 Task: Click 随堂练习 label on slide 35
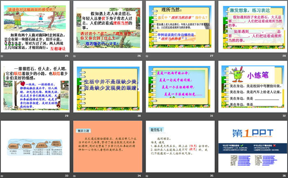point(156,130)
